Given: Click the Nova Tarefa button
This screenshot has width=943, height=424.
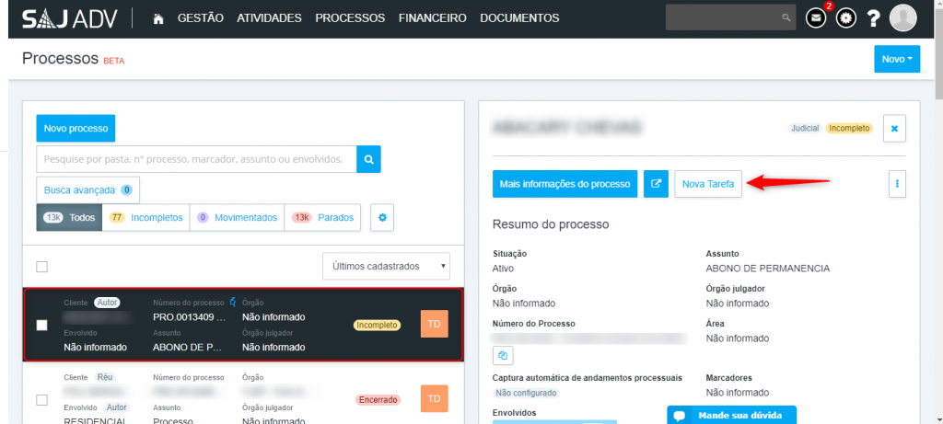Looking at the screenshot, I should pyautogui.click(x=708, y=184).
